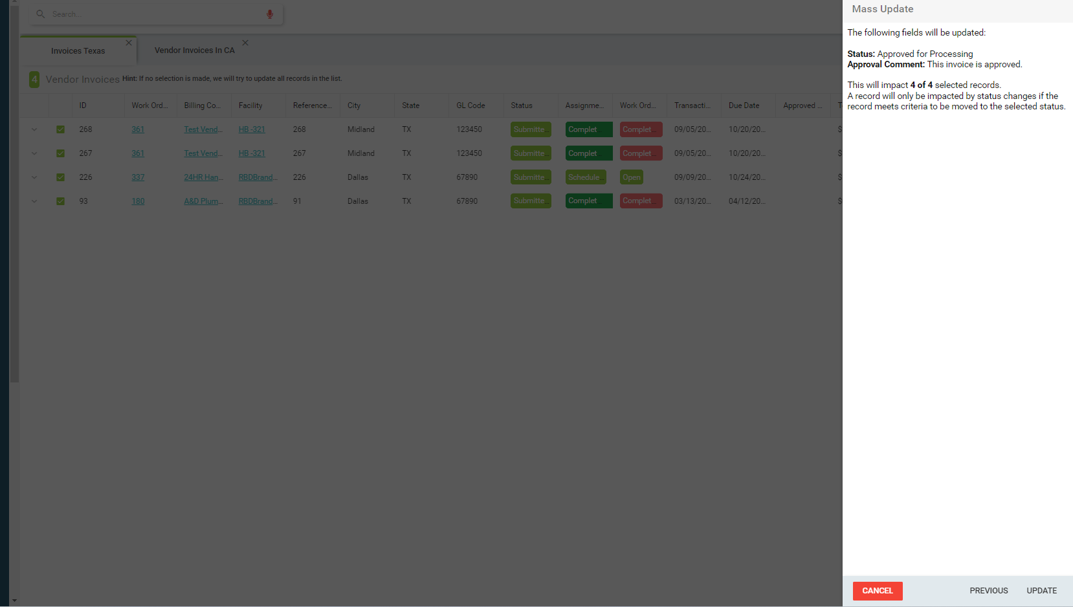Close the Vendor Invoices In CA tab
The height and width of the screenshot is (607, 1073).
point(245,43)
